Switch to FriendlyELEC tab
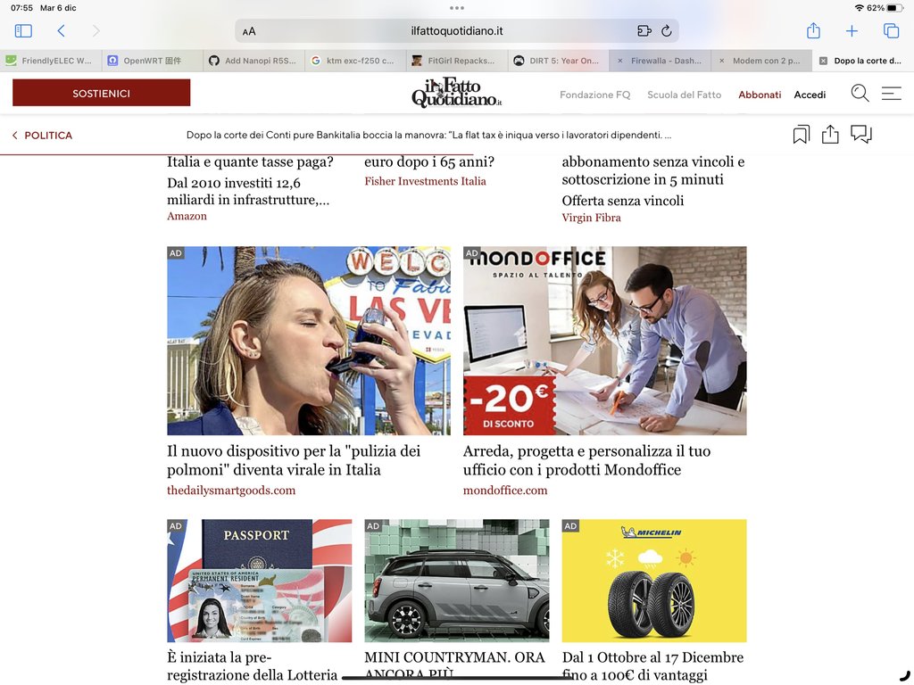This screenshot has width=914, height=685. (x=51, y=61)
